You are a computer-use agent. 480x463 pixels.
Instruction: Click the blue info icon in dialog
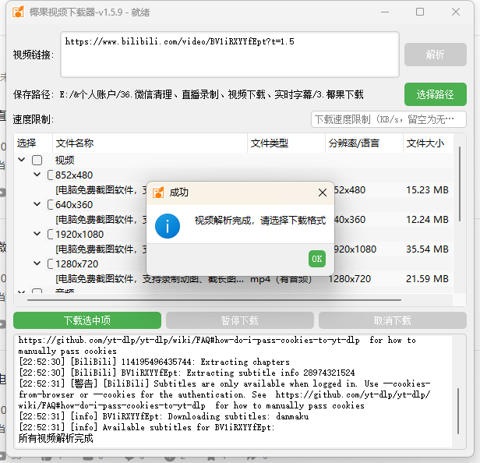[168, 225]
